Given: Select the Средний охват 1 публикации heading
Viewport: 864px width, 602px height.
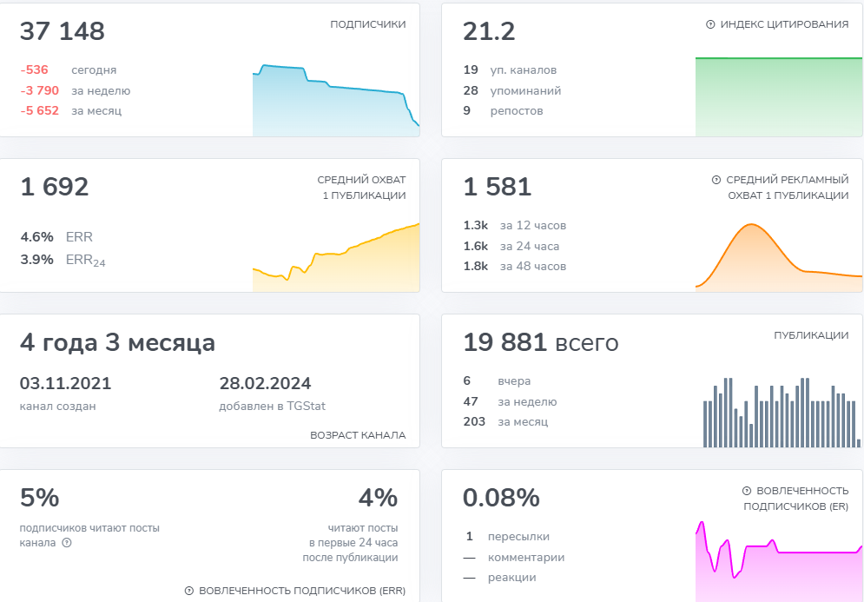Looking at the screenshot, I should (361, 188).
